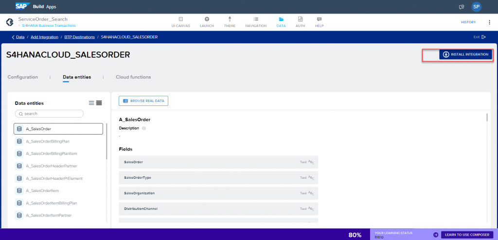Open the Auth tab
The image size is (498, 240).
tap(300, 22)
